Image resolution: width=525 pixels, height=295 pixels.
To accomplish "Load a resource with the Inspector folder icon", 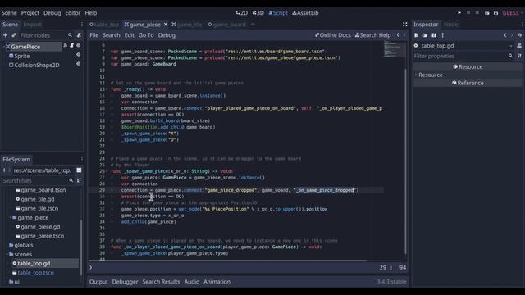I will point(425,35).
